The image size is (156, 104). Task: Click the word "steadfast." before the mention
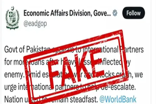(84, 99)
